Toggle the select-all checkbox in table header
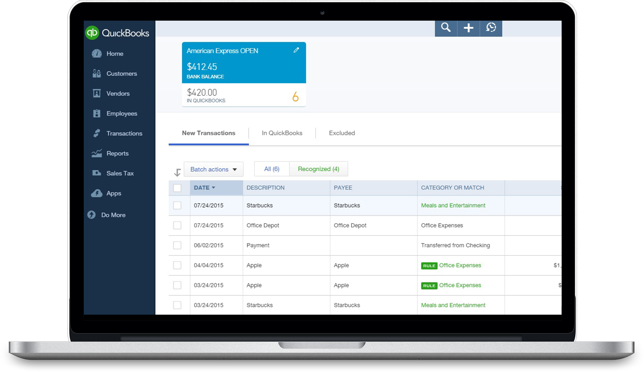This screenshot has width=644, height=372. (177, 188)
